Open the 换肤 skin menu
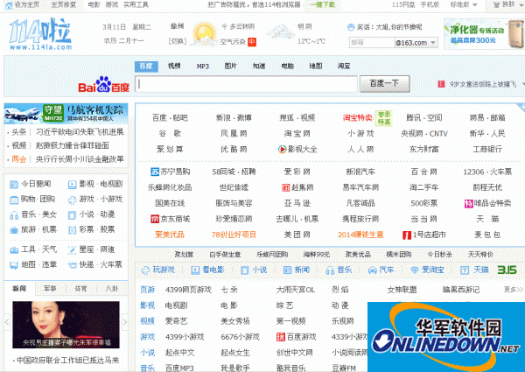Viewport: 525px width, 372px height. 508,4
